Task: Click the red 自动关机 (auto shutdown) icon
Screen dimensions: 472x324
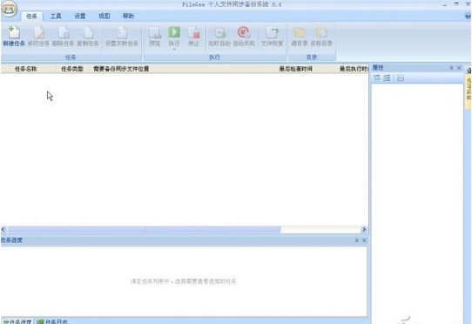Action: point(244,32)
